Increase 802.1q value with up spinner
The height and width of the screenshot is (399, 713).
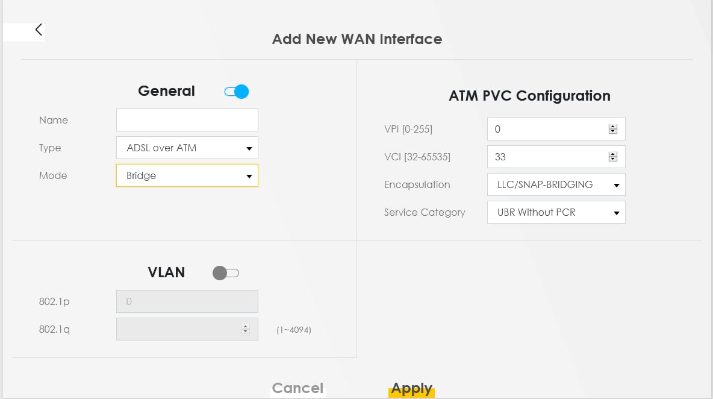(x=246, y=327)
